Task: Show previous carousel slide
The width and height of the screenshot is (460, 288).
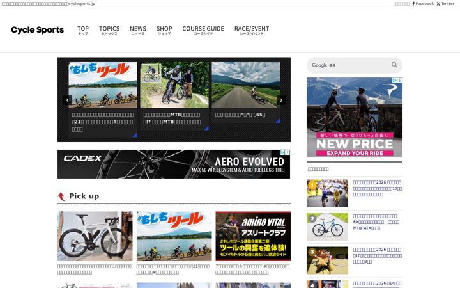Action: 68,100
